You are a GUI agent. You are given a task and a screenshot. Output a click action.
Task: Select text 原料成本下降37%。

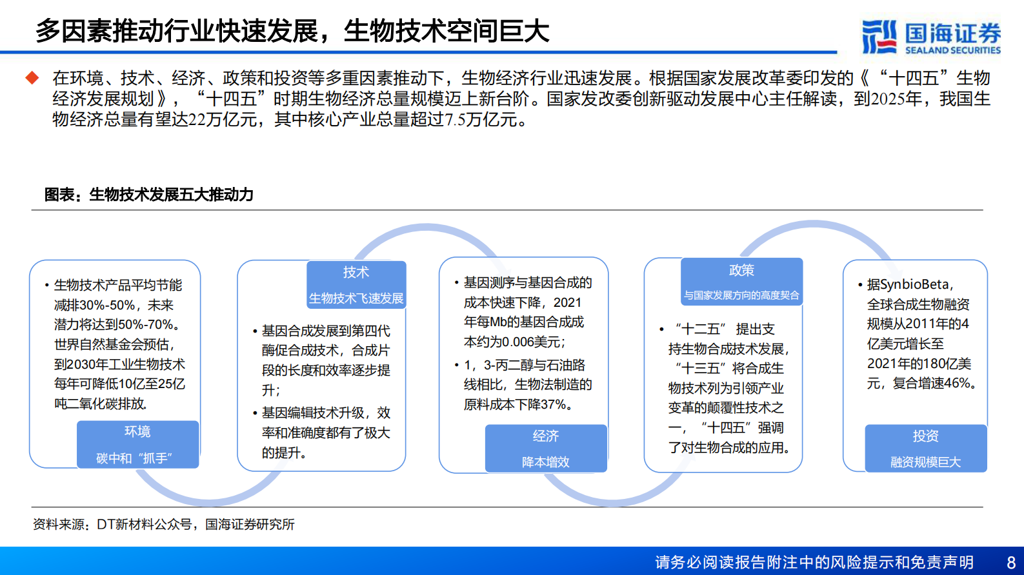click(519, 404)
